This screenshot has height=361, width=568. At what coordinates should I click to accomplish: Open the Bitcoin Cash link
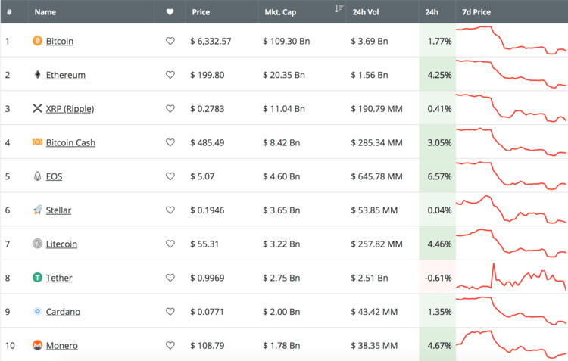tap(70, 142)
